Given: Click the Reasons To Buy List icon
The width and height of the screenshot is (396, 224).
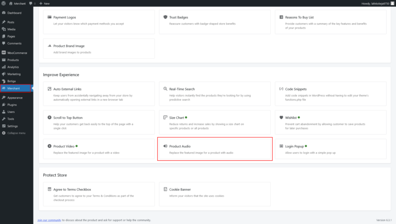Looking at the screenshot, I should click(282, 17).
